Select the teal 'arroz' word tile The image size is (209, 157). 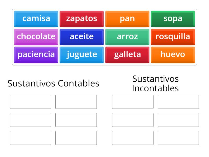click(x=127, y=37)
